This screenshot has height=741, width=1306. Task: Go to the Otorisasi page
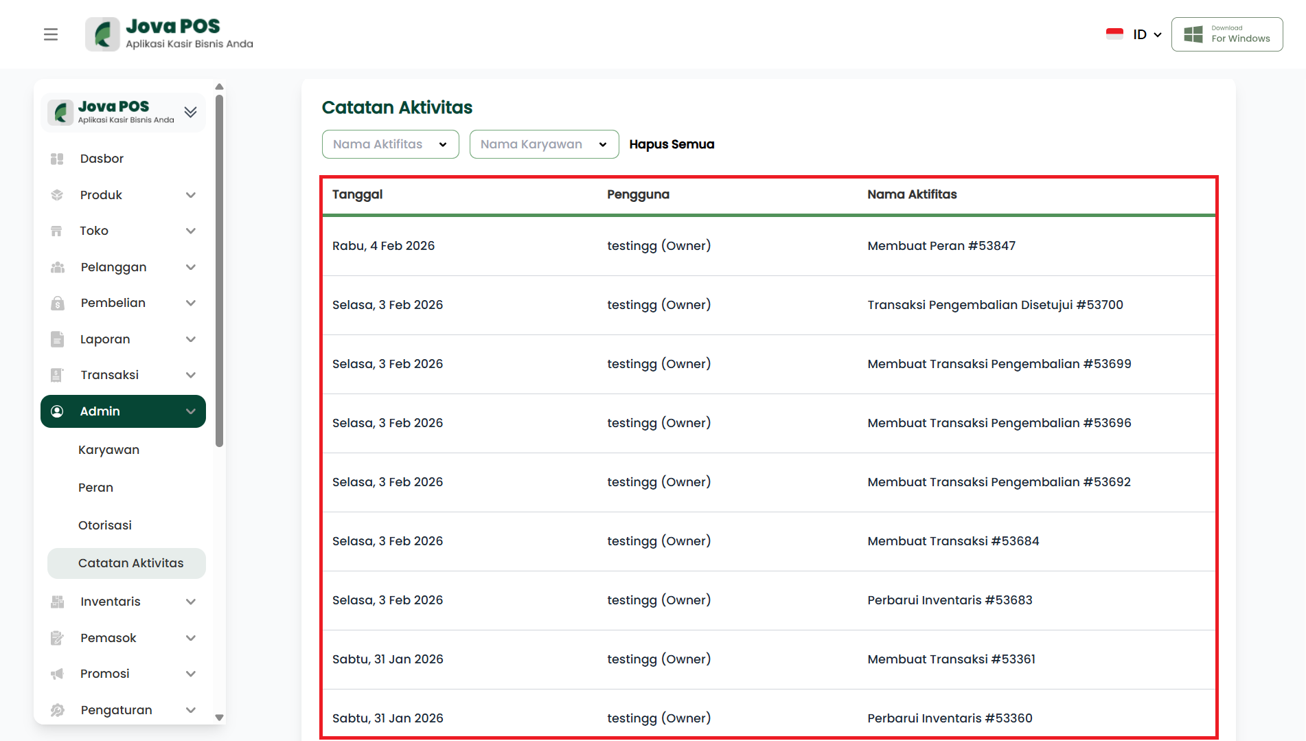click(x=105, y=525)
